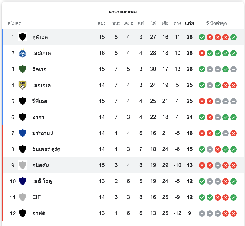245x226 pixels.
Task: Click the SJK club badge icon
Action: (23, 85)
